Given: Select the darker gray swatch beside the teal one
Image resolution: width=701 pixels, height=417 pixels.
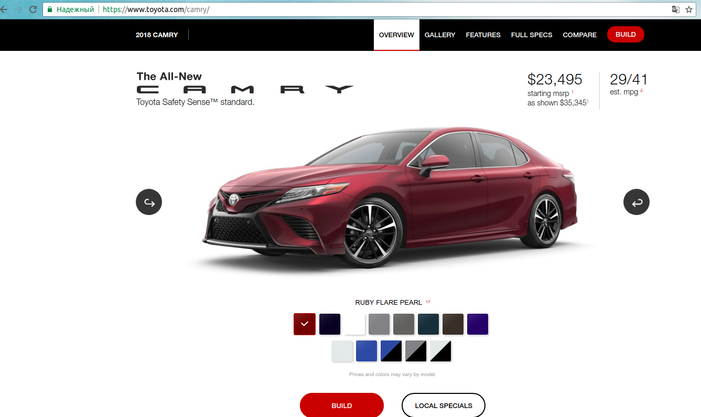Looking at the screenshot, I should (404, 324).
